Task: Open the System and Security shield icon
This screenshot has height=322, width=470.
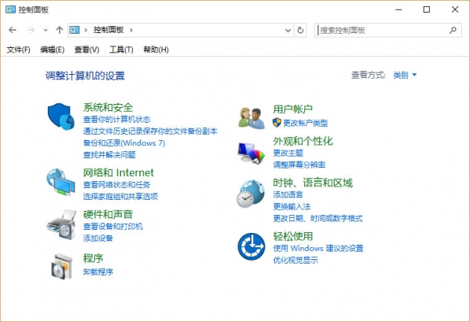Action: 61,117
